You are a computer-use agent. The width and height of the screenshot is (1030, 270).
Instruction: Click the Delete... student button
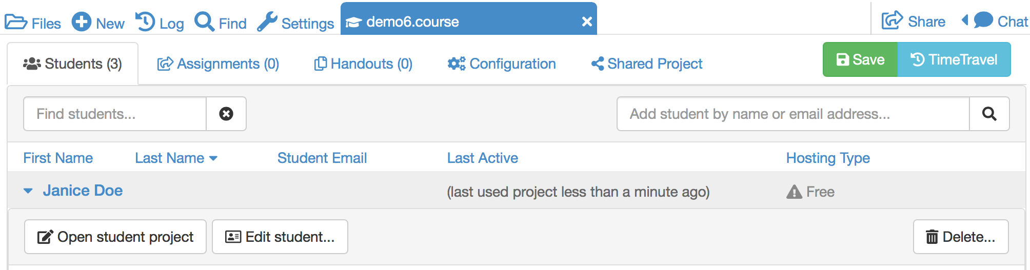pos(961,237)
